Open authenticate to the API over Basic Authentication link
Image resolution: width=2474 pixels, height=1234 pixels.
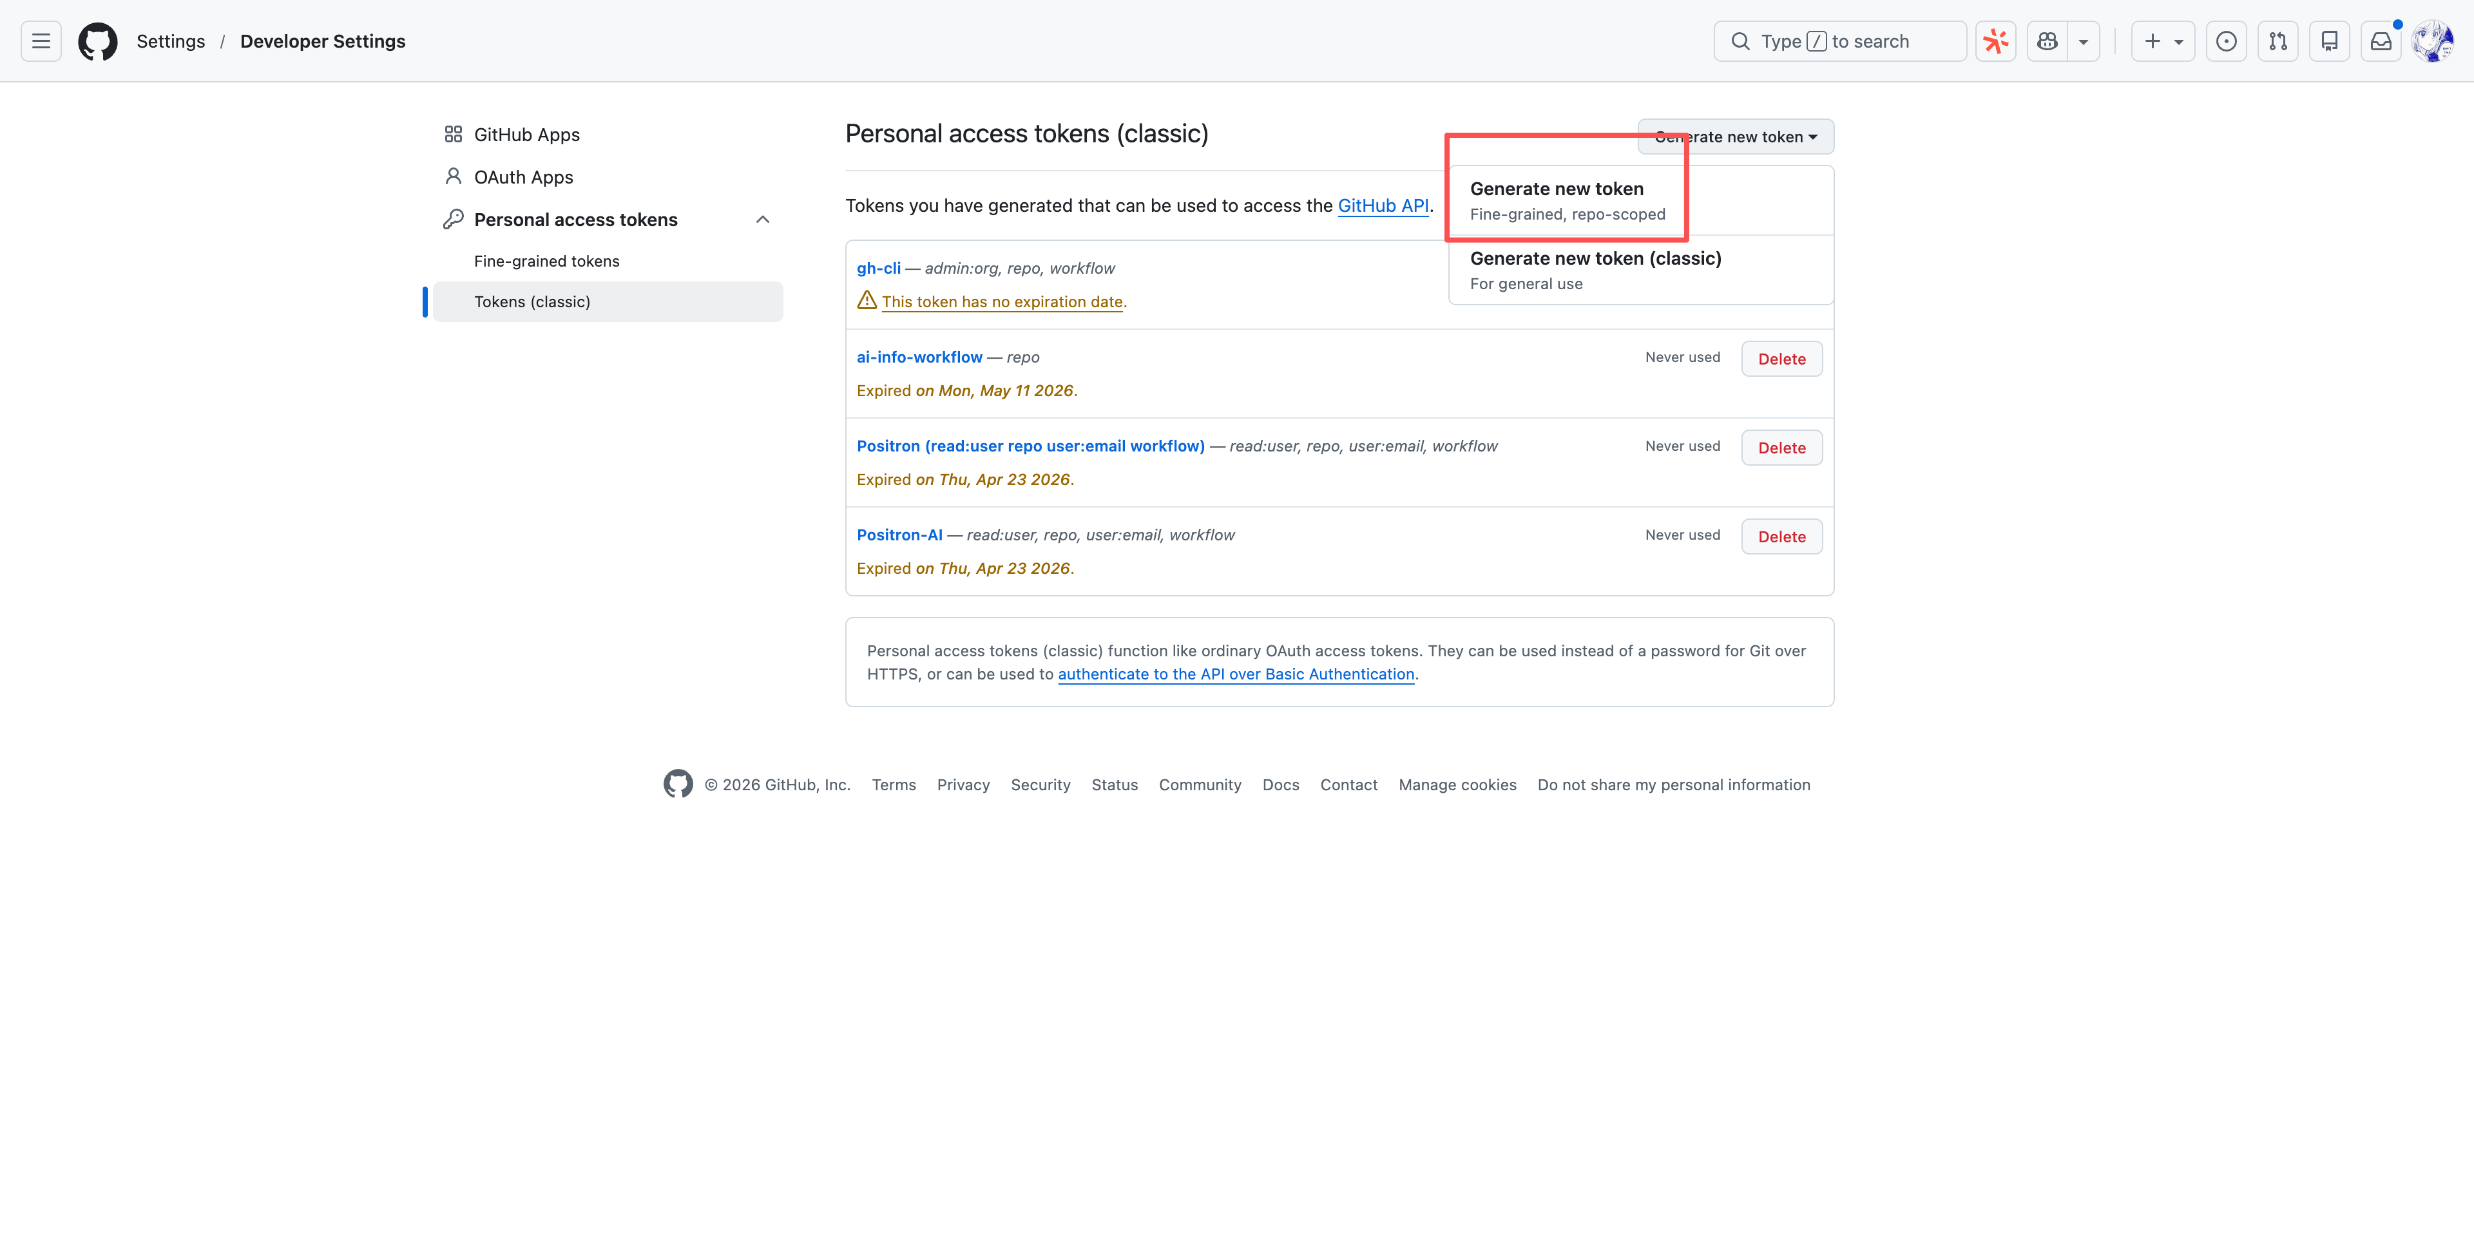click(1236, 674)
